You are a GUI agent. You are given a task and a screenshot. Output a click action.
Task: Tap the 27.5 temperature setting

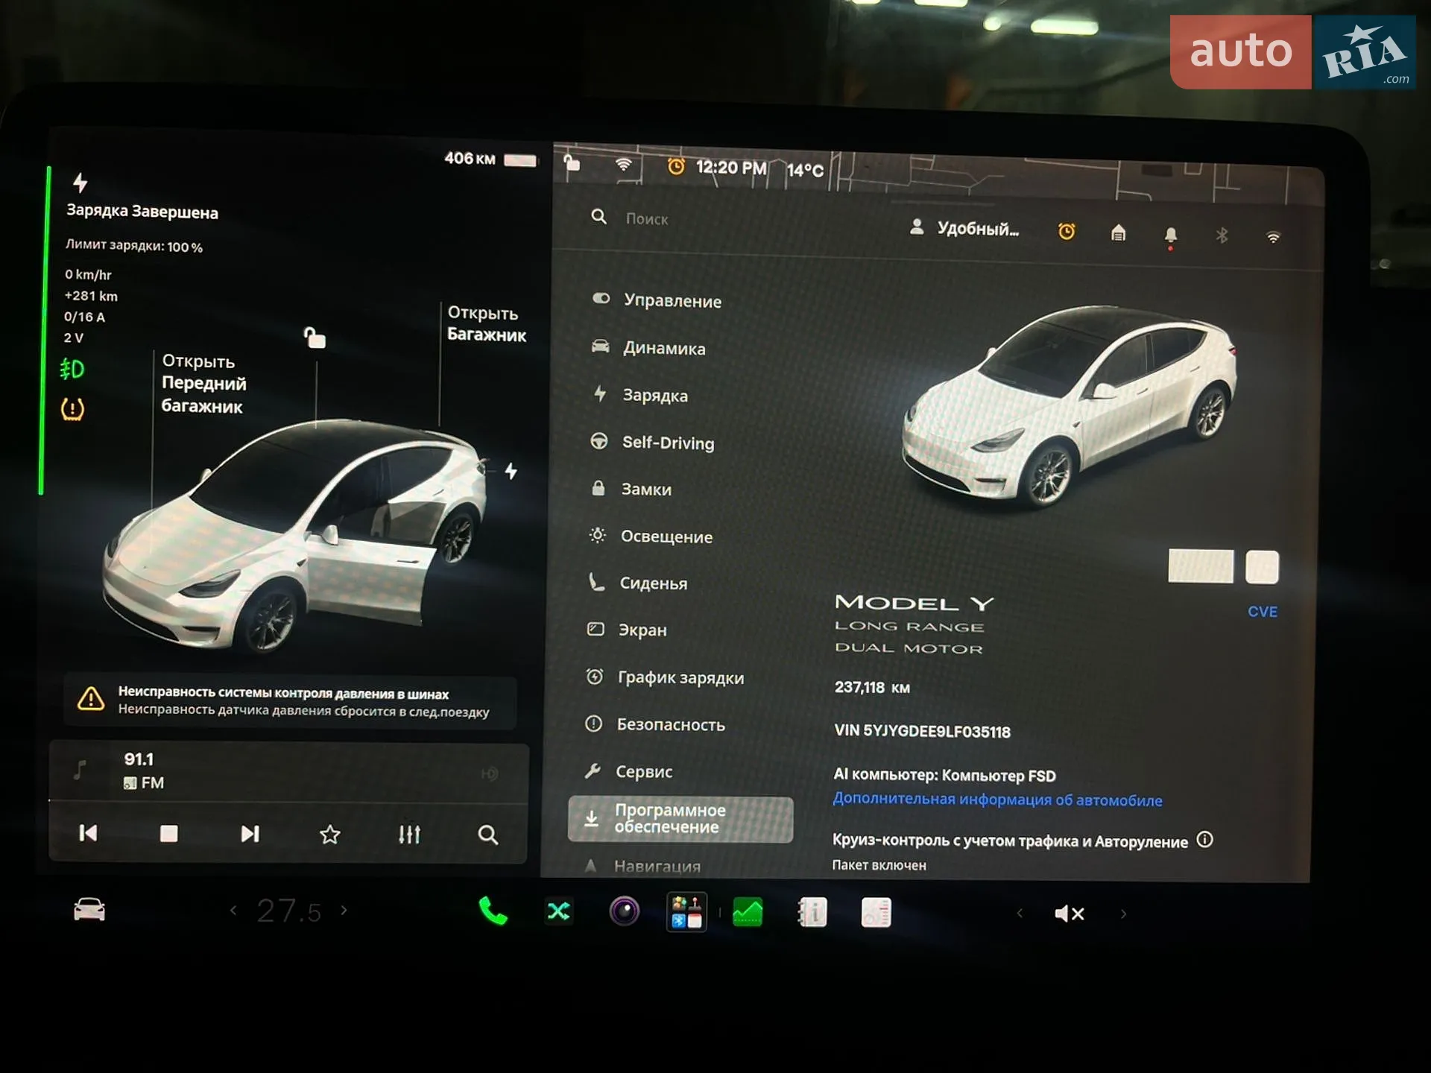pos(289,911)
